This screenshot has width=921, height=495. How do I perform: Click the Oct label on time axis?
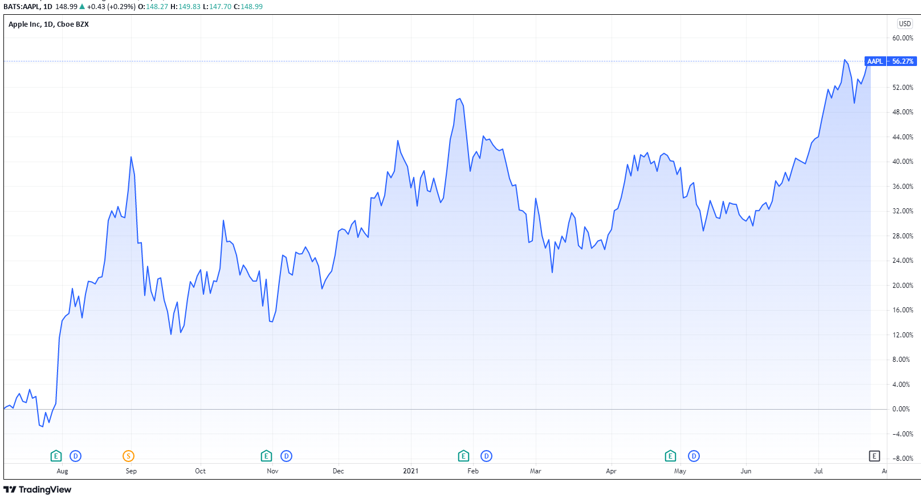(200, 471)
